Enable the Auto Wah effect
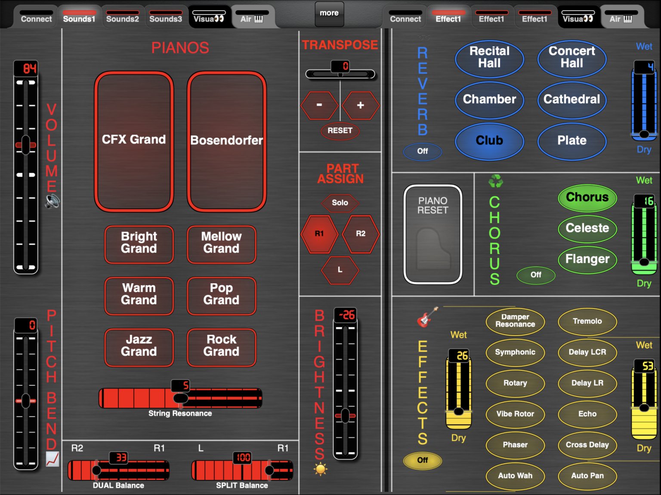Screen dimensions: 661x495 515,476
